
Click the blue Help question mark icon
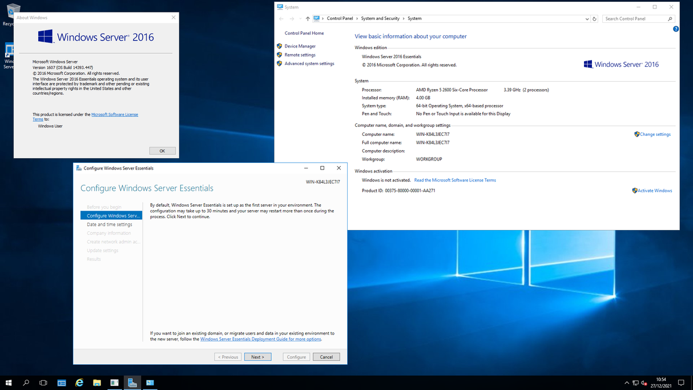[676, 29]
